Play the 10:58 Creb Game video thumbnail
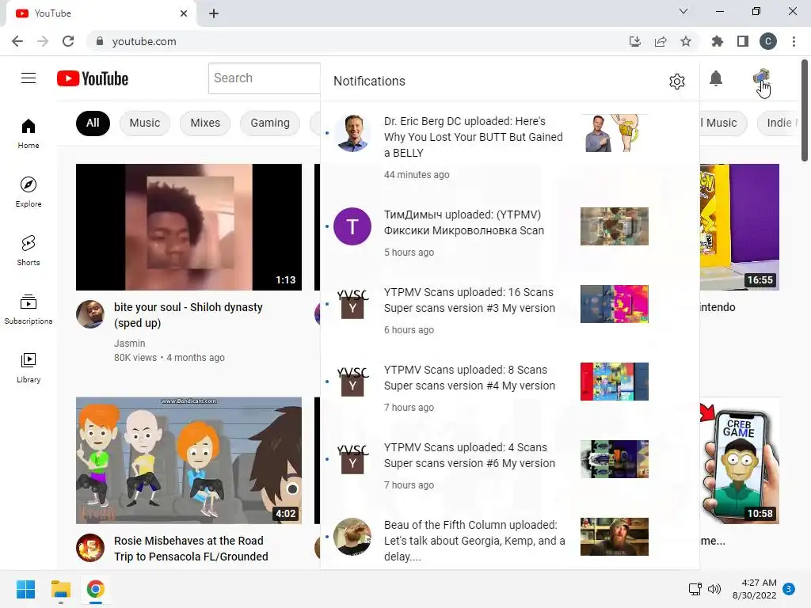The width and height of the screenshot is (811, 608). point(740,460)
